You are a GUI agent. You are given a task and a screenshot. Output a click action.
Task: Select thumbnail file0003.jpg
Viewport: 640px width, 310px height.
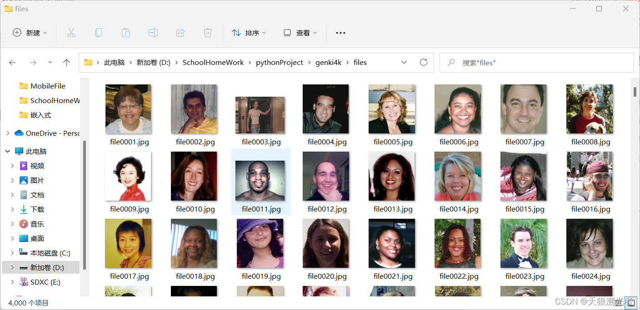260,115
